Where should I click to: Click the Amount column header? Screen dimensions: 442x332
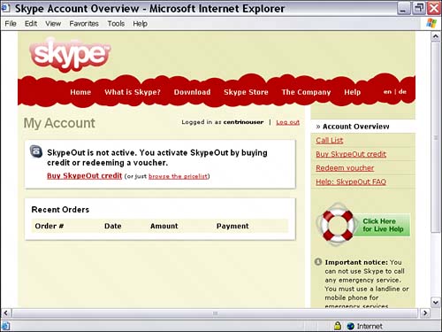tap(164, 226)
